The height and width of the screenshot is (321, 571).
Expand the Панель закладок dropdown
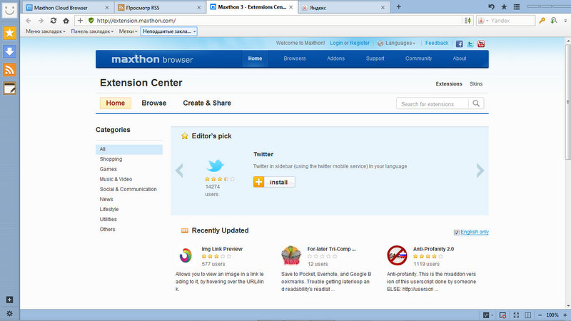[92, 31]
